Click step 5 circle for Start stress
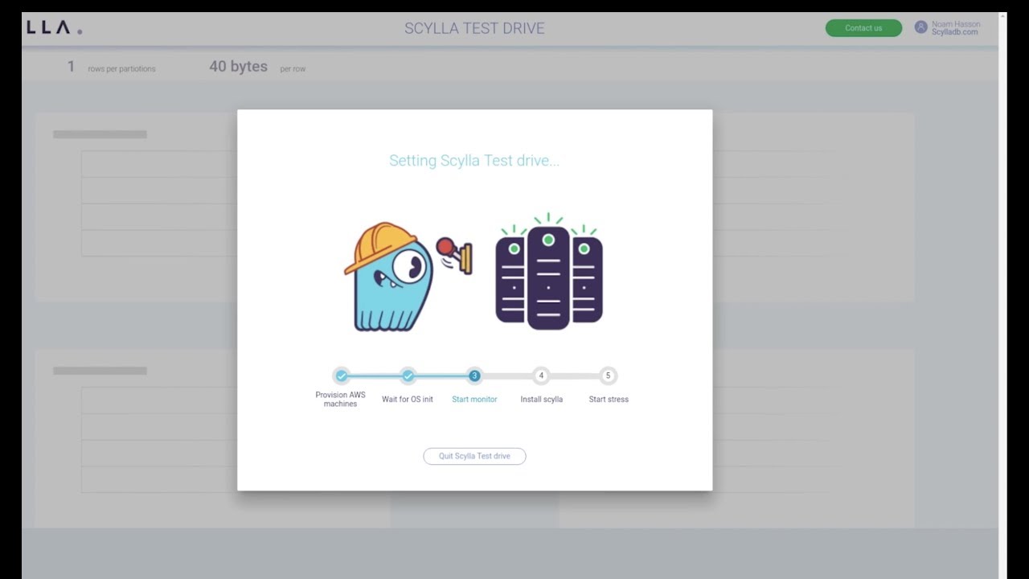The height and width of the screenshot is (579, 1029). [x=608, y=376]
